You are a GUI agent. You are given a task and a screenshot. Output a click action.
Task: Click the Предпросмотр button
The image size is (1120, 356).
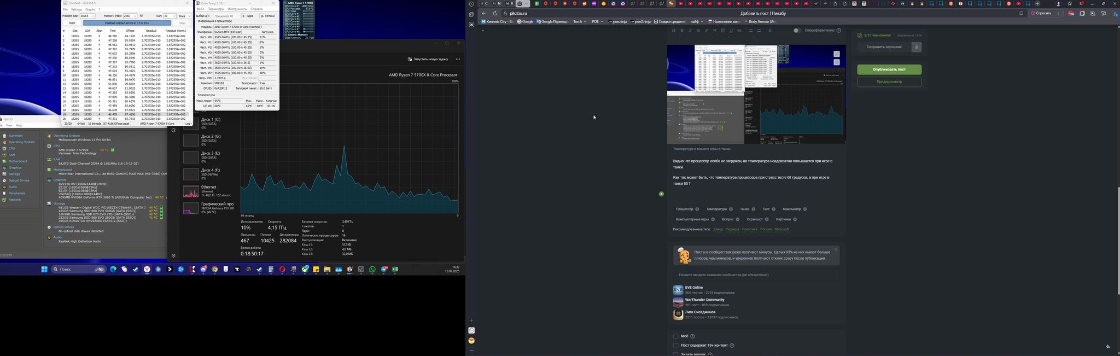tap(889, 82)
